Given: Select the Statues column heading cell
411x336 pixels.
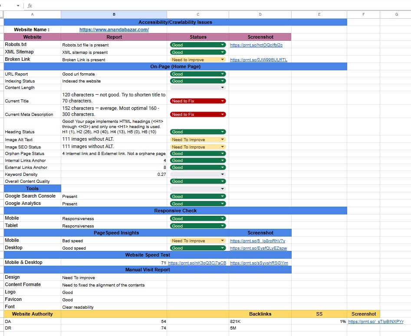Looking at the screenshot, I should (x=198, y=37).
